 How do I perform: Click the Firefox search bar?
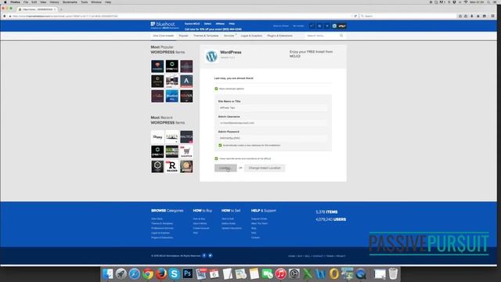pos(408,16)
